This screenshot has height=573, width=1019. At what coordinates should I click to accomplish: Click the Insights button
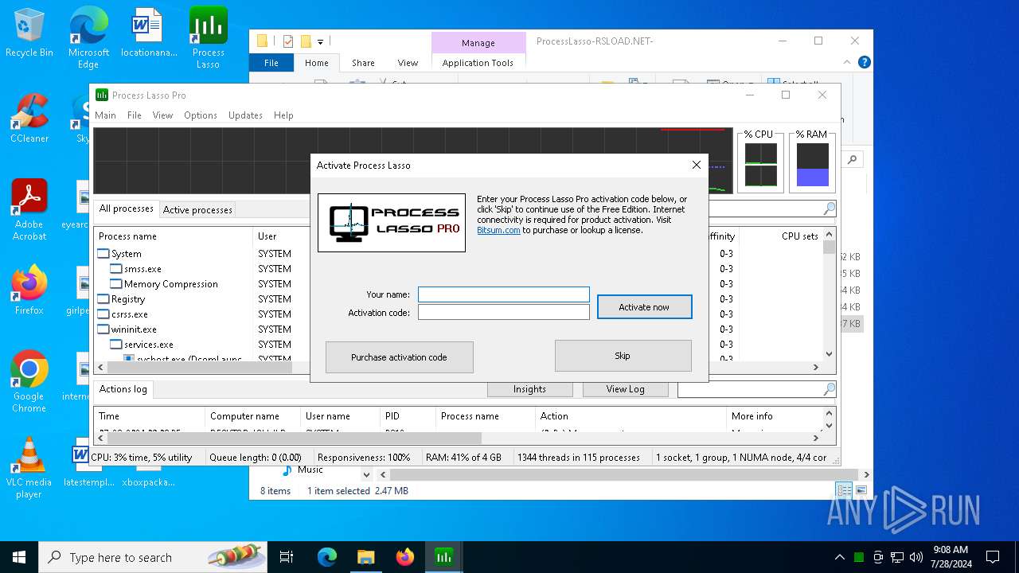pos(529,389)
